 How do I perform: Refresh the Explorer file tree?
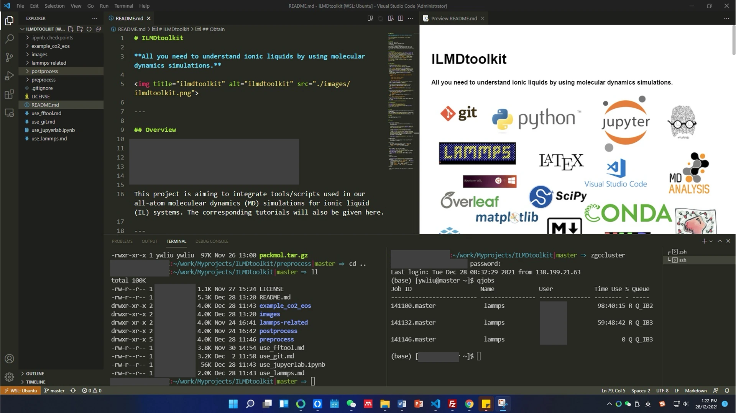[x=89, y=29]
